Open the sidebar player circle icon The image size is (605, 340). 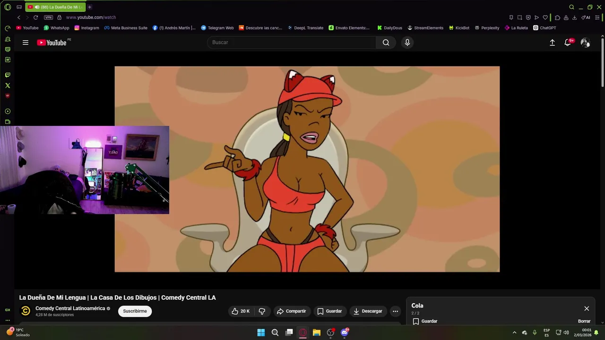coord(8,111)
